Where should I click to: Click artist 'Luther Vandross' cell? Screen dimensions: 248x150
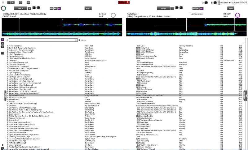pos(91,58)
